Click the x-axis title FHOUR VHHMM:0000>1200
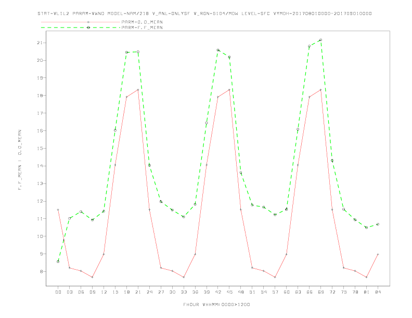The height and width of the screenshot is (318, 412). click(x=216, y=304)
